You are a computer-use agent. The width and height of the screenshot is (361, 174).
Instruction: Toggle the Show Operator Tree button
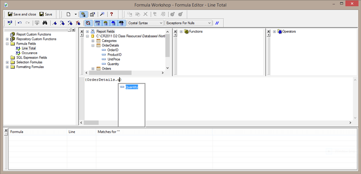click(x=114, y=23)
